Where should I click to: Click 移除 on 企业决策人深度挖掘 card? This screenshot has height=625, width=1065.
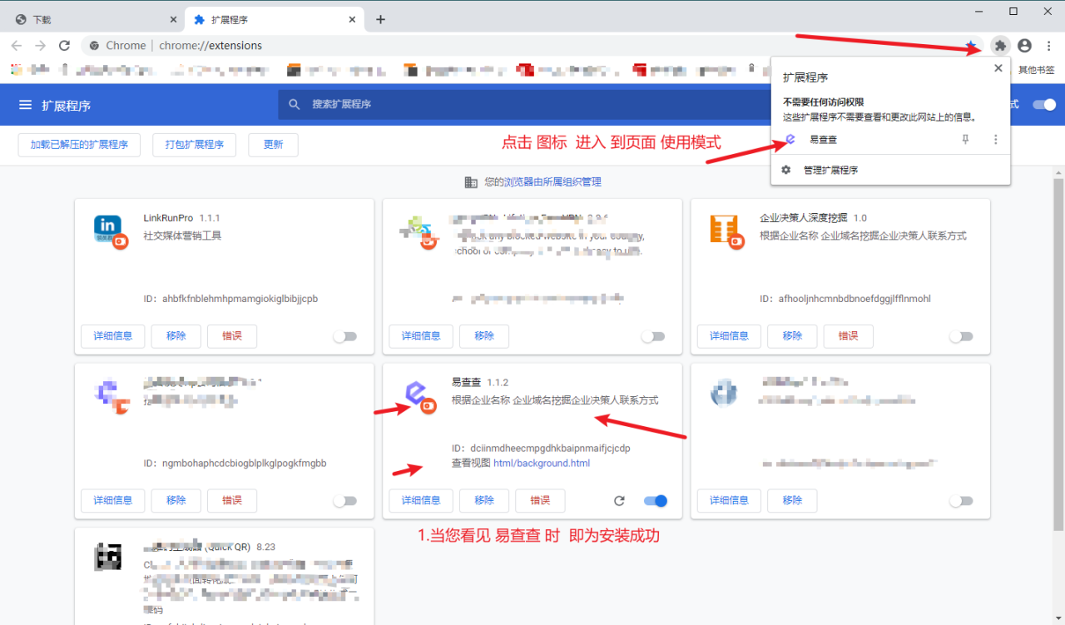pos(792,336)
